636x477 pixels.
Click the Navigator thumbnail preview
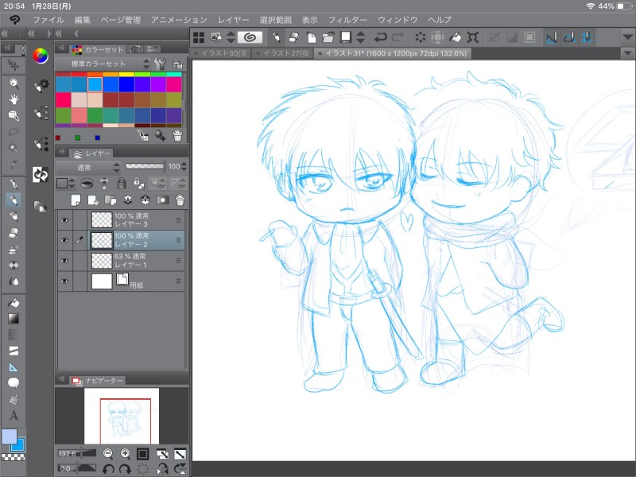122,416
